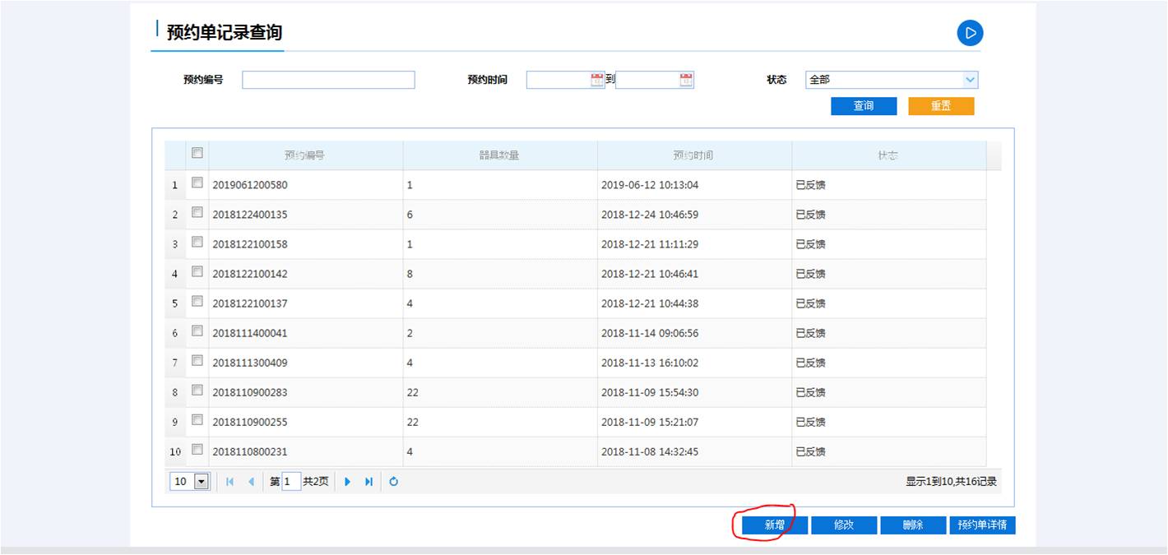Open the 状态 dropdown showing 全部
The image size is (1168, 555).
pos(892,80)
